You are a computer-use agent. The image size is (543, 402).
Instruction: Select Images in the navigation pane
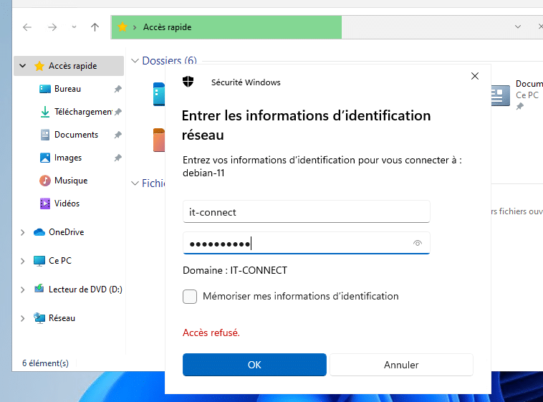68,158
